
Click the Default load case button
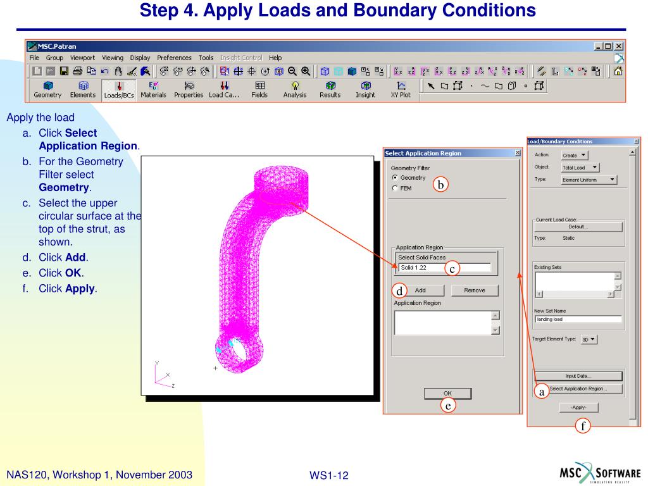[x=578, y=227]
